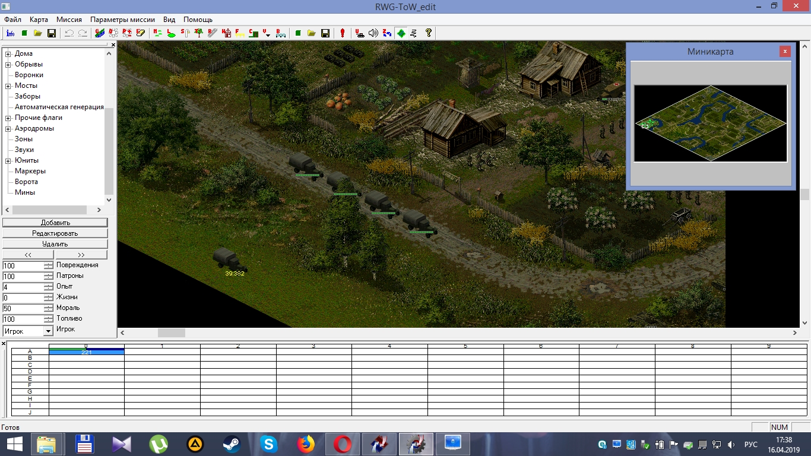Select Воронки in the object tree
Viewport: 811px width, 456px height.
[29, 75]
